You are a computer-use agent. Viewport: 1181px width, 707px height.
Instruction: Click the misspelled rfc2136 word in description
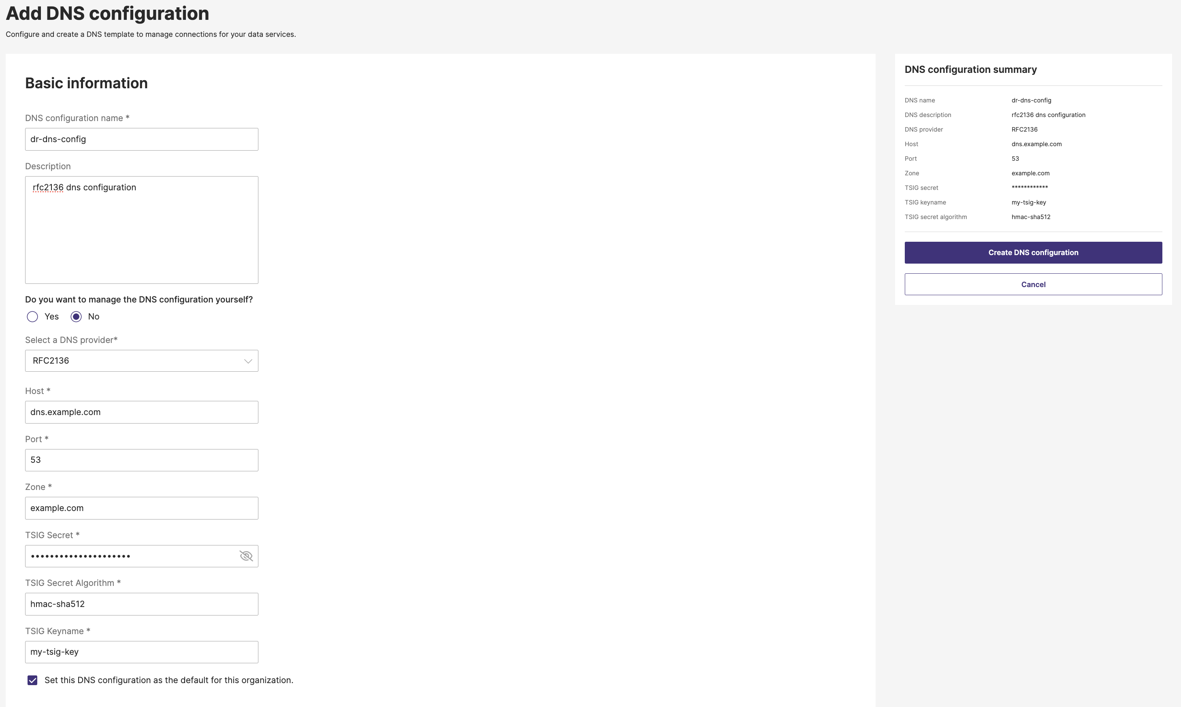48,188
